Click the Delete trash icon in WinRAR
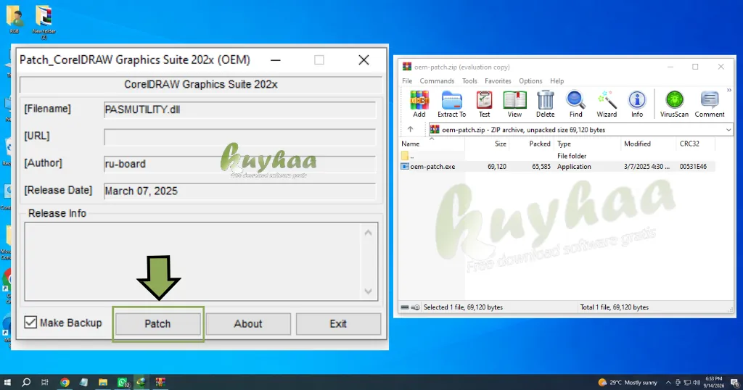This screenshot has height=390, width=743. pyautogui.click(x=546, y=104)
